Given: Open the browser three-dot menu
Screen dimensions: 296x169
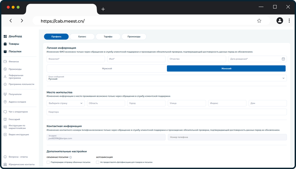Looking at the screenshot, I should click(x=289, y=21).
